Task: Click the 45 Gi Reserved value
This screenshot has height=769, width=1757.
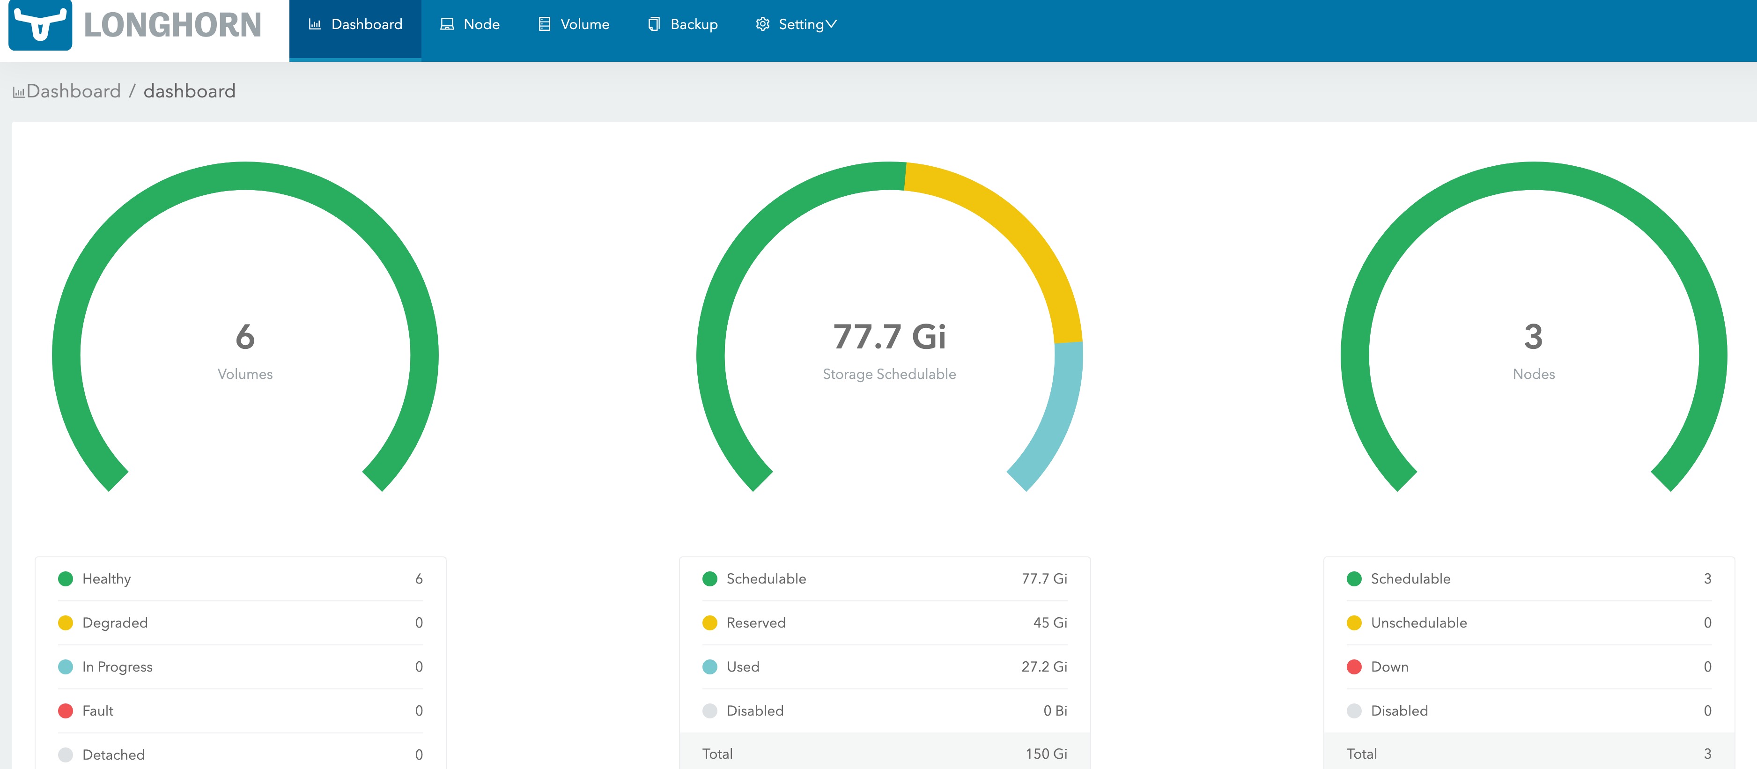Action: tap(1050, 623)
